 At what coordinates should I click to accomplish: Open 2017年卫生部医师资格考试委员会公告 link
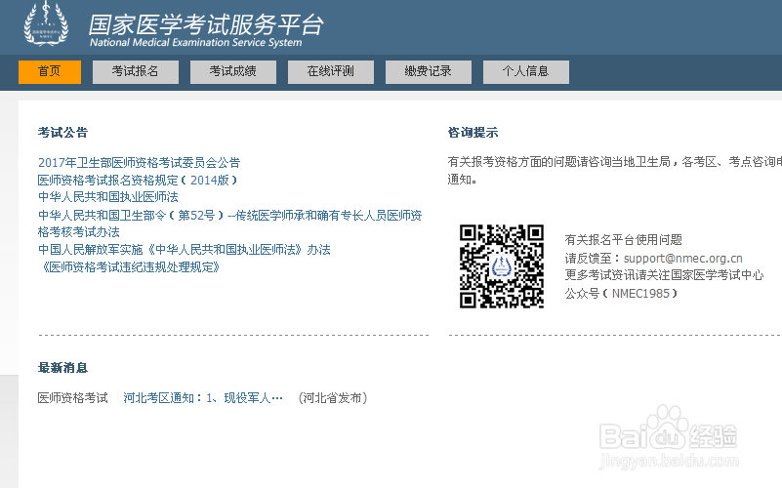click(x=140, y=162)
